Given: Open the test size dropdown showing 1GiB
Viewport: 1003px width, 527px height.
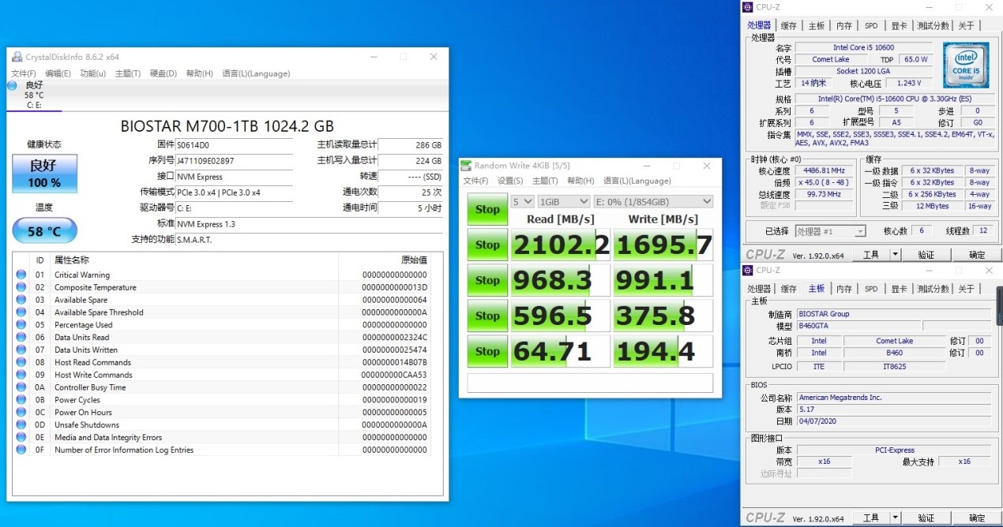Looking at the screenshot, I should (x=564, y=201).
